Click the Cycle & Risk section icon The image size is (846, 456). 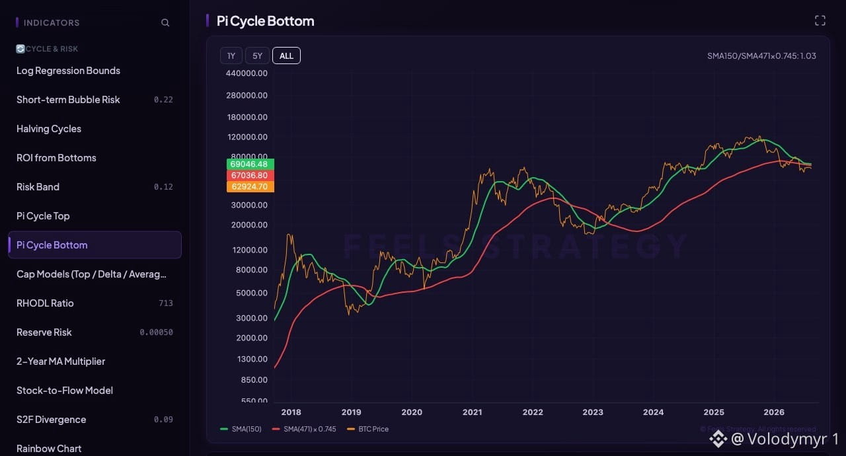pos(20,49)
